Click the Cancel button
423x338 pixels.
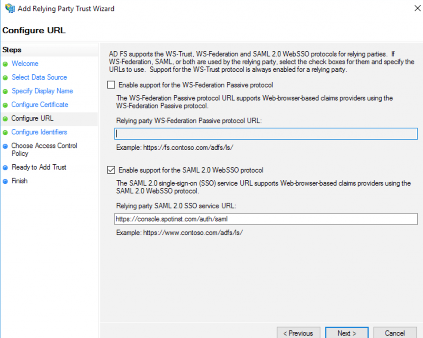pos(395,333)
